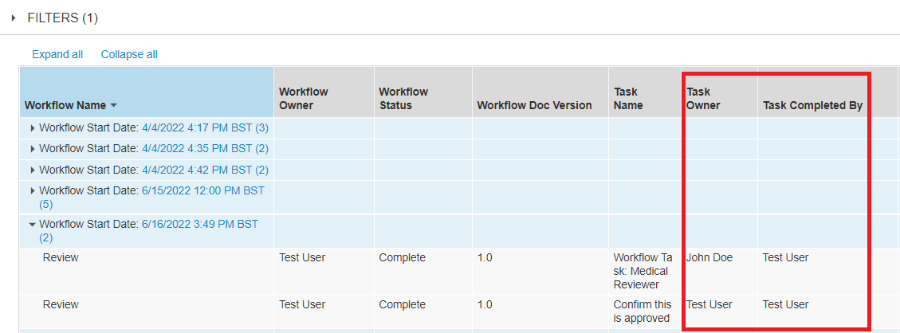Viewport: 900px width, 333px height.
Task: Select the John Doe task owner cell
Action: (709, 258)
